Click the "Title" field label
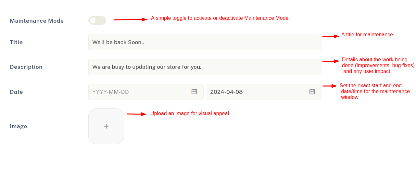The image size is (416, 173). point(16,42)
